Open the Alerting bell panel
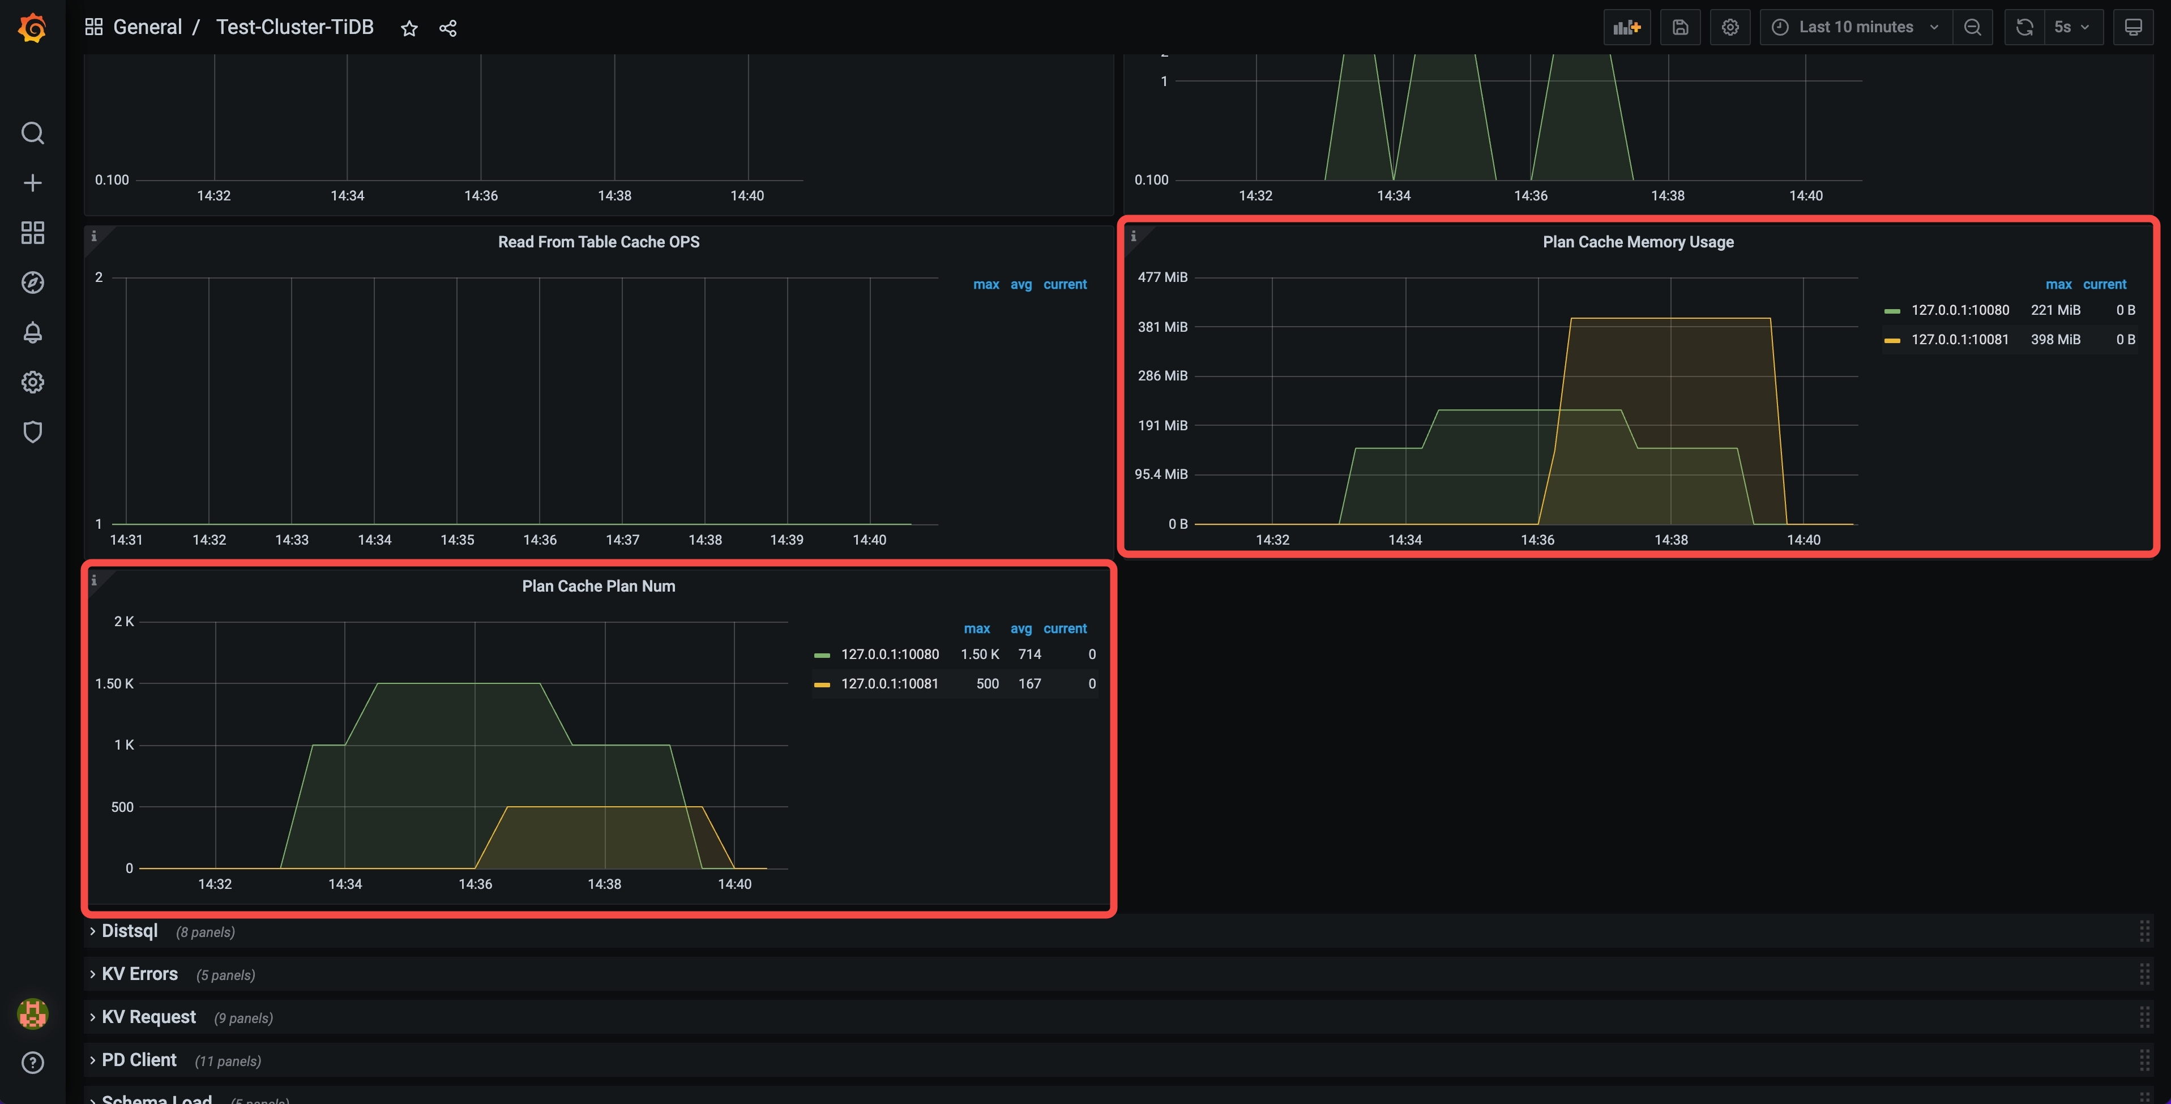The width and height of the screenshot is (2171, 1104). pyautogui.click(x=32, y=333)
